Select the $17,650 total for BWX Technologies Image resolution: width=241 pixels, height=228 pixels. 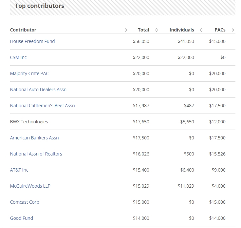tap(141, 122)
